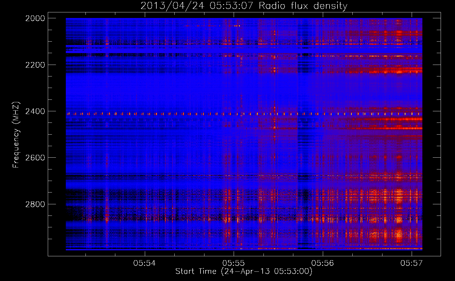Click the "05:56" time axis label
The image size is (455, 281).
323,263
